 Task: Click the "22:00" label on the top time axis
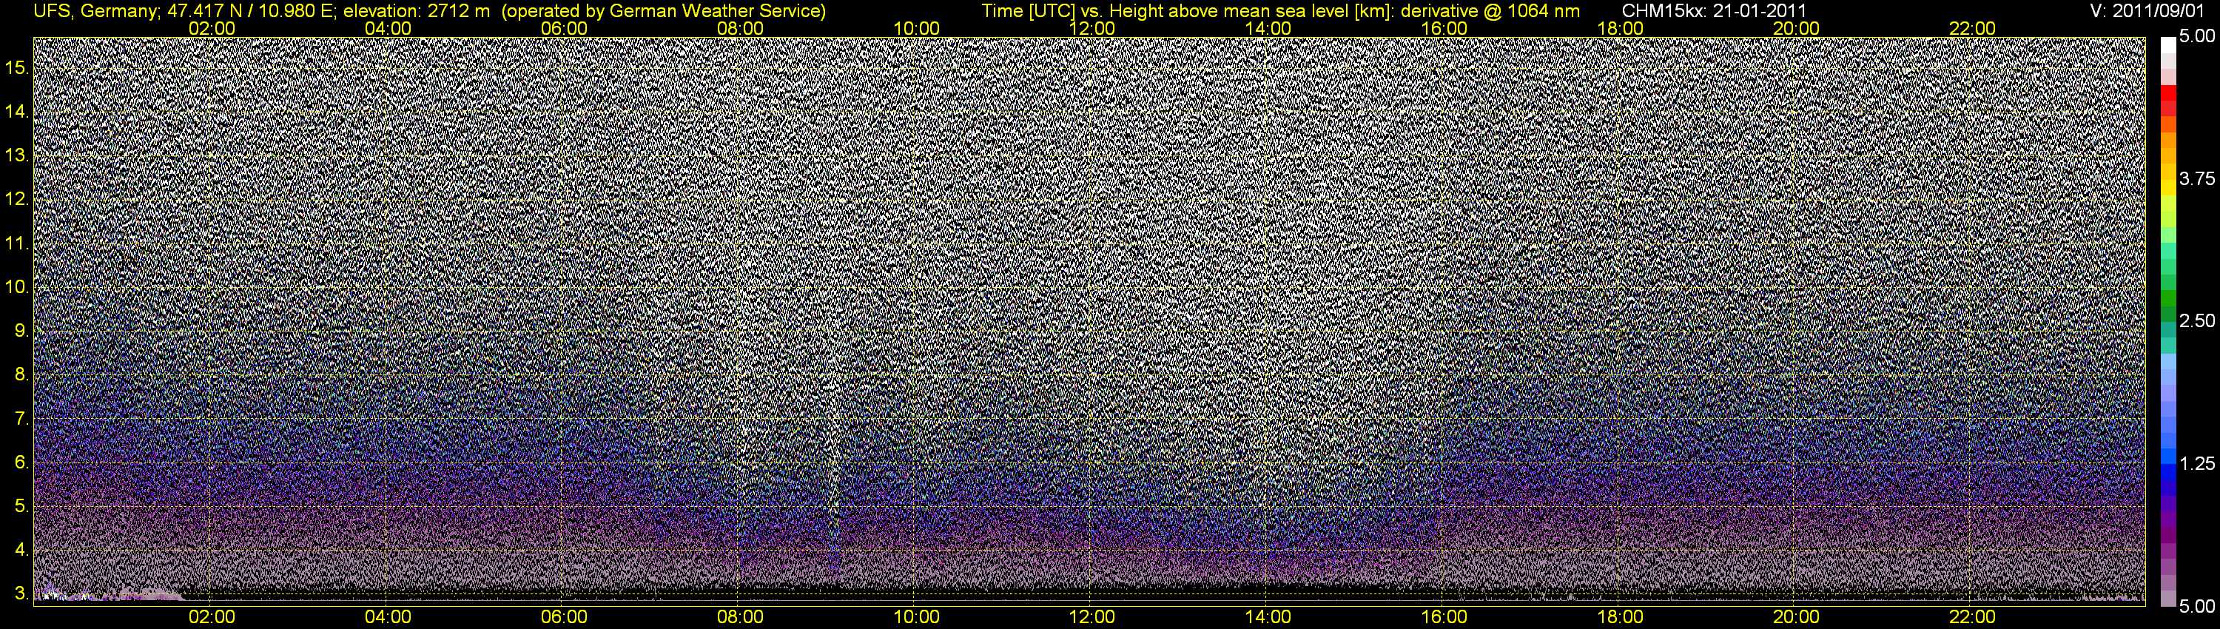tap(1972, 28)
